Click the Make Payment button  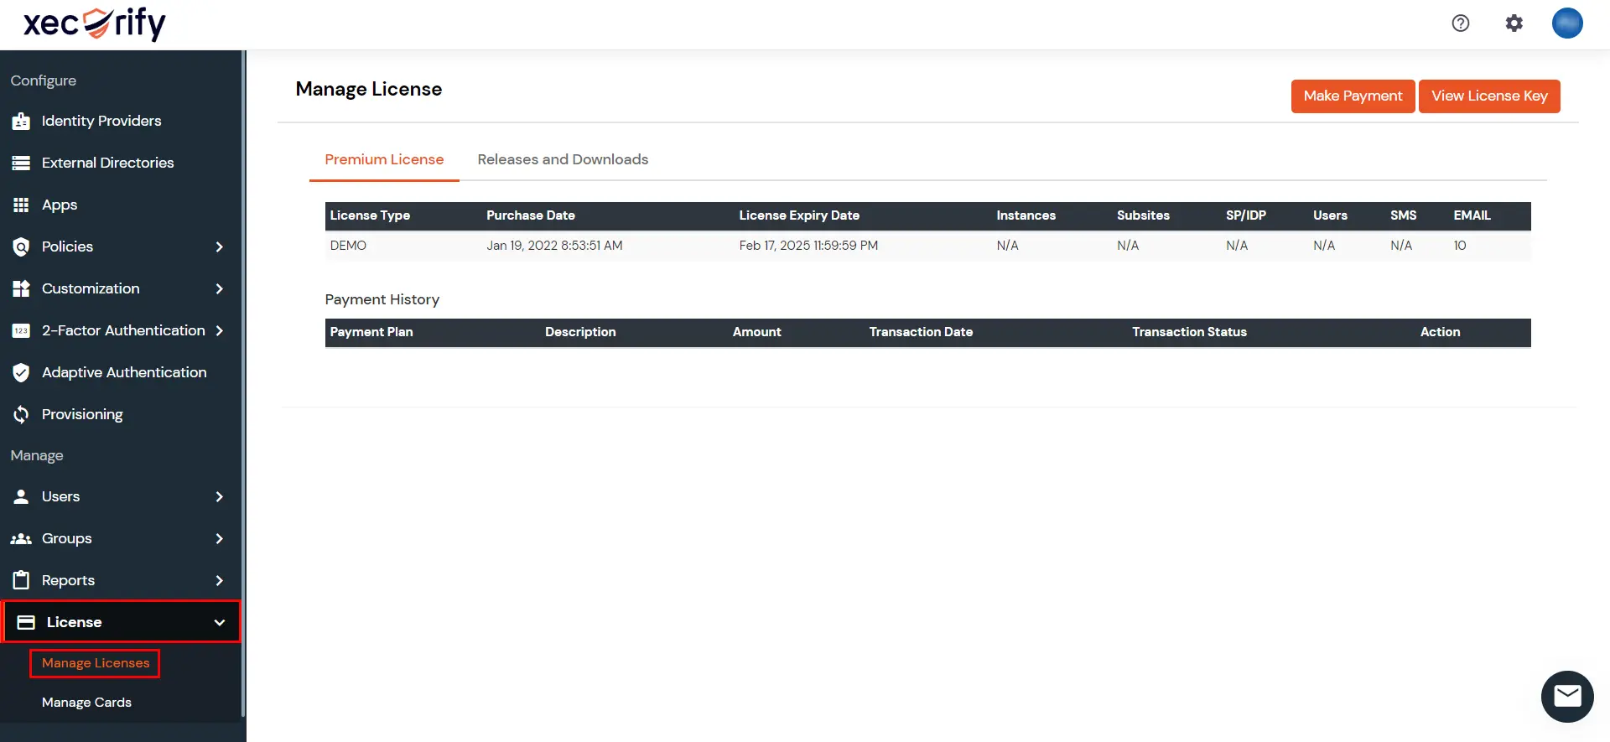pyautogui.click(x=1353, y=96)
